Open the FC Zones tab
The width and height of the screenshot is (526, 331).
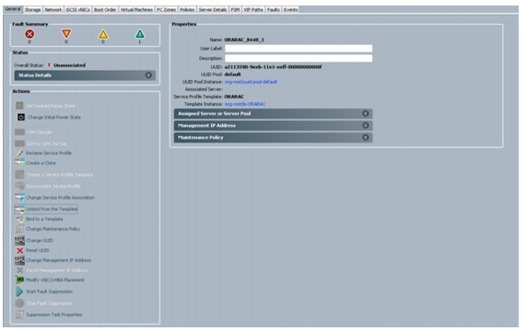167,10
